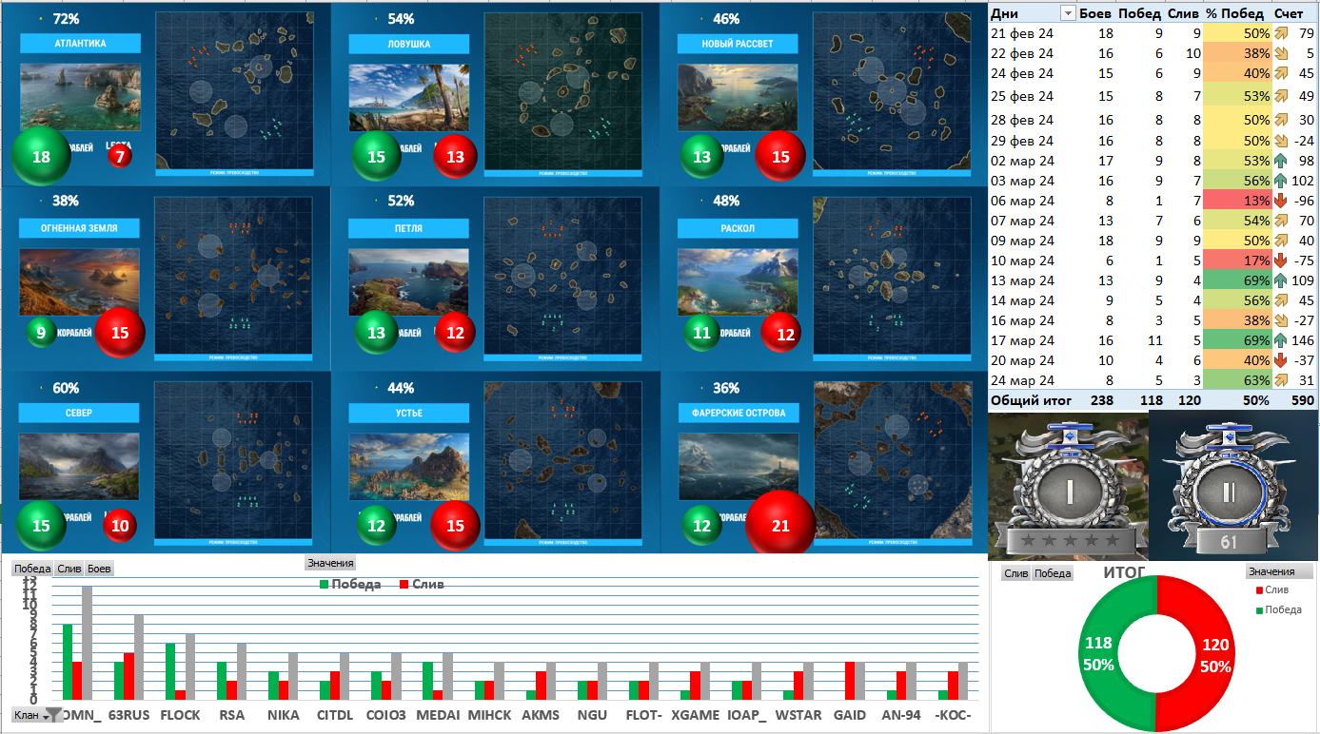Select the rank I medal with stars
Screen dimensions: 1320x734
pos(1068,486)
